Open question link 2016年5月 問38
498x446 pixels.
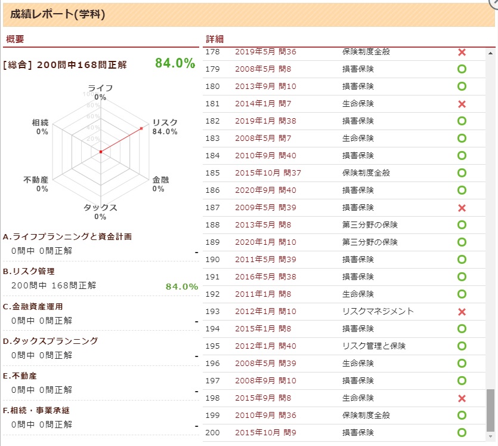(265, 277)
